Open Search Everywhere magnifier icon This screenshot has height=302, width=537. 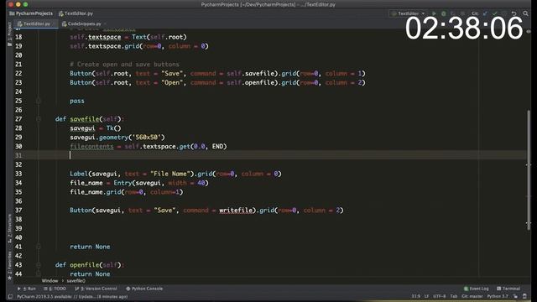(x=525, y=13)
